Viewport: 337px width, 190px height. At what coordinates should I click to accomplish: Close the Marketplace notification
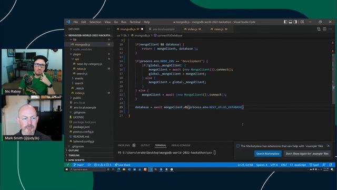tap(329, 146)
